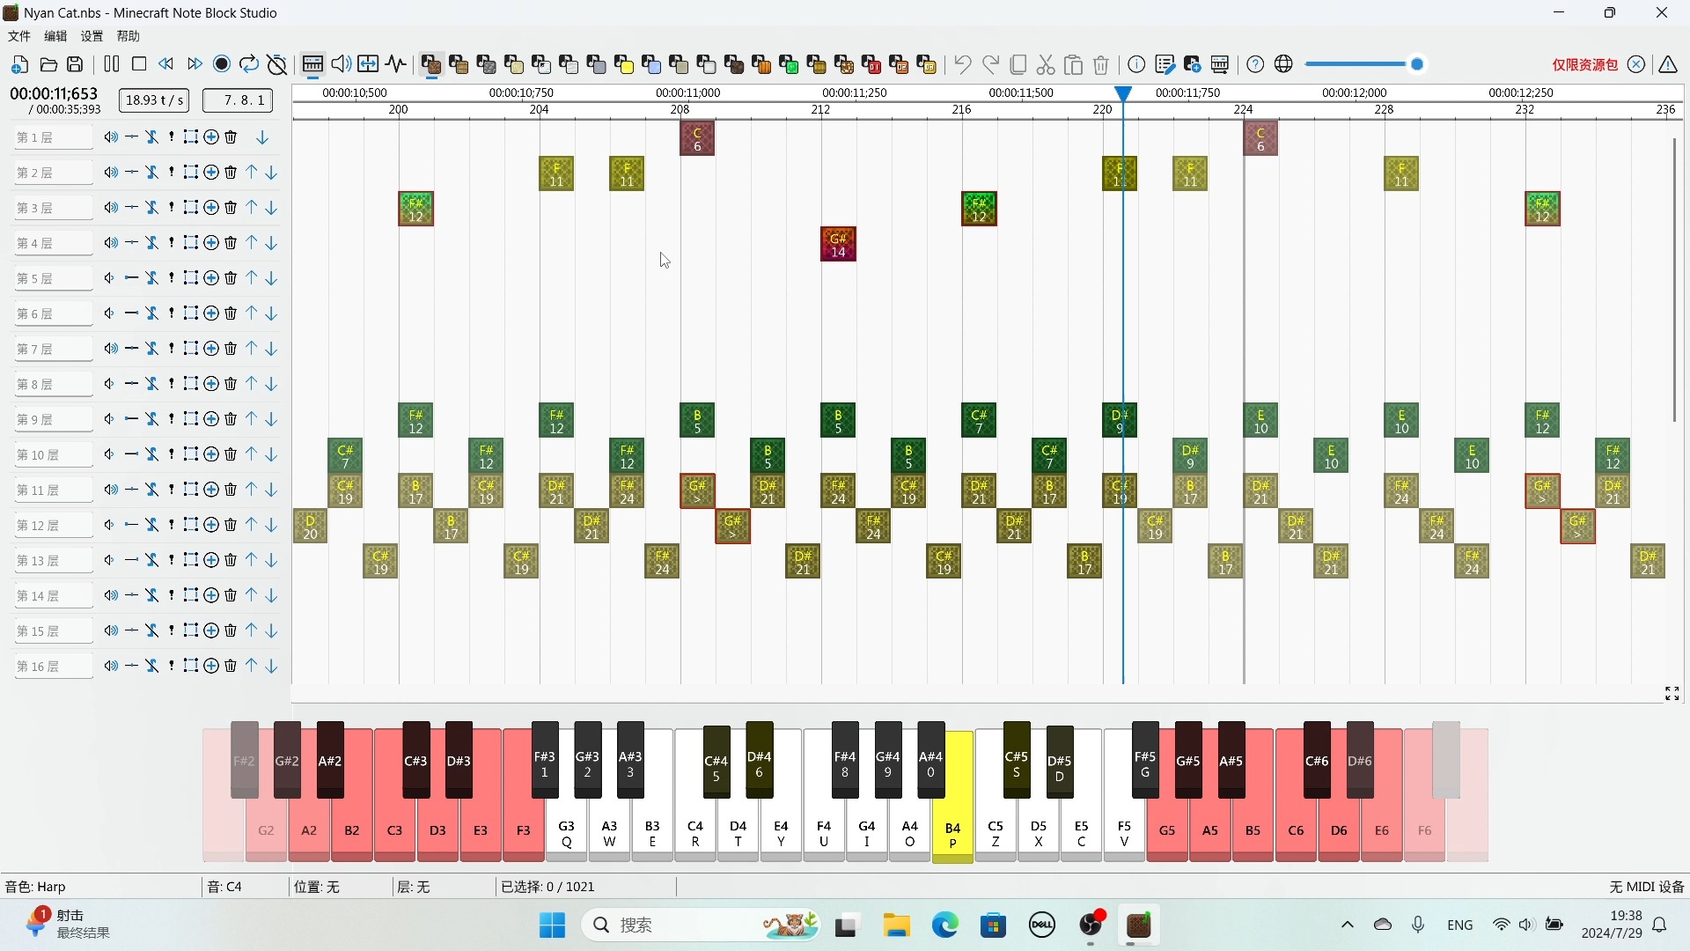This screenshot has height=951, width=1690.
Task: Open the 帮助 menu
Action: click(x=129, y=36)
